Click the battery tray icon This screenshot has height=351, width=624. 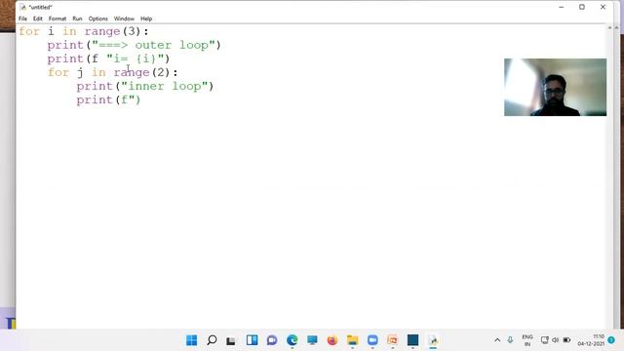(566, 340)
